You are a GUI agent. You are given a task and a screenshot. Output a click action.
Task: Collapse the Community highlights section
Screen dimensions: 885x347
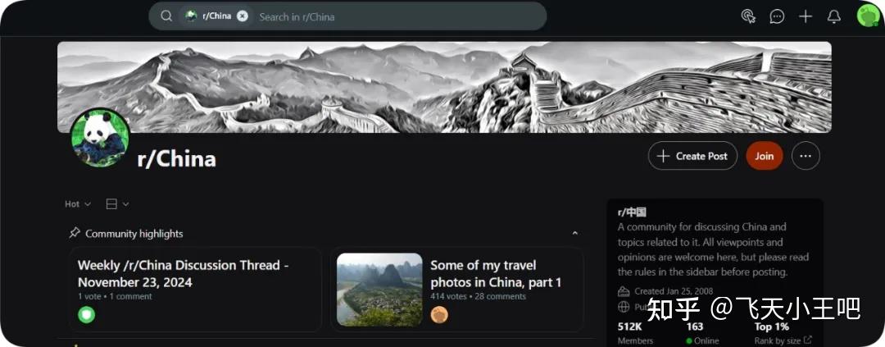pyautogui.click(x=574, y=234)
